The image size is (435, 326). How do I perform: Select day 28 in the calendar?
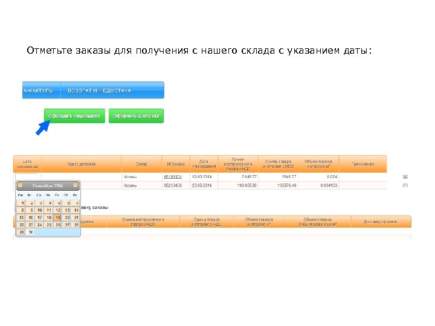75,225
